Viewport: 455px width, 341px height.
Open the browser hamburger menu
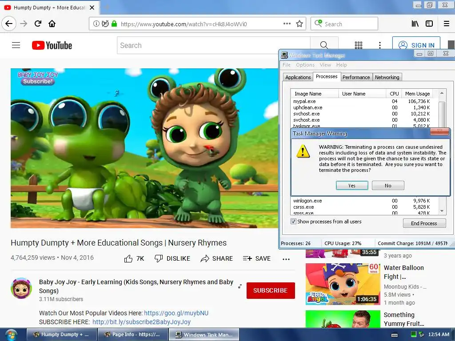point(446,24)
